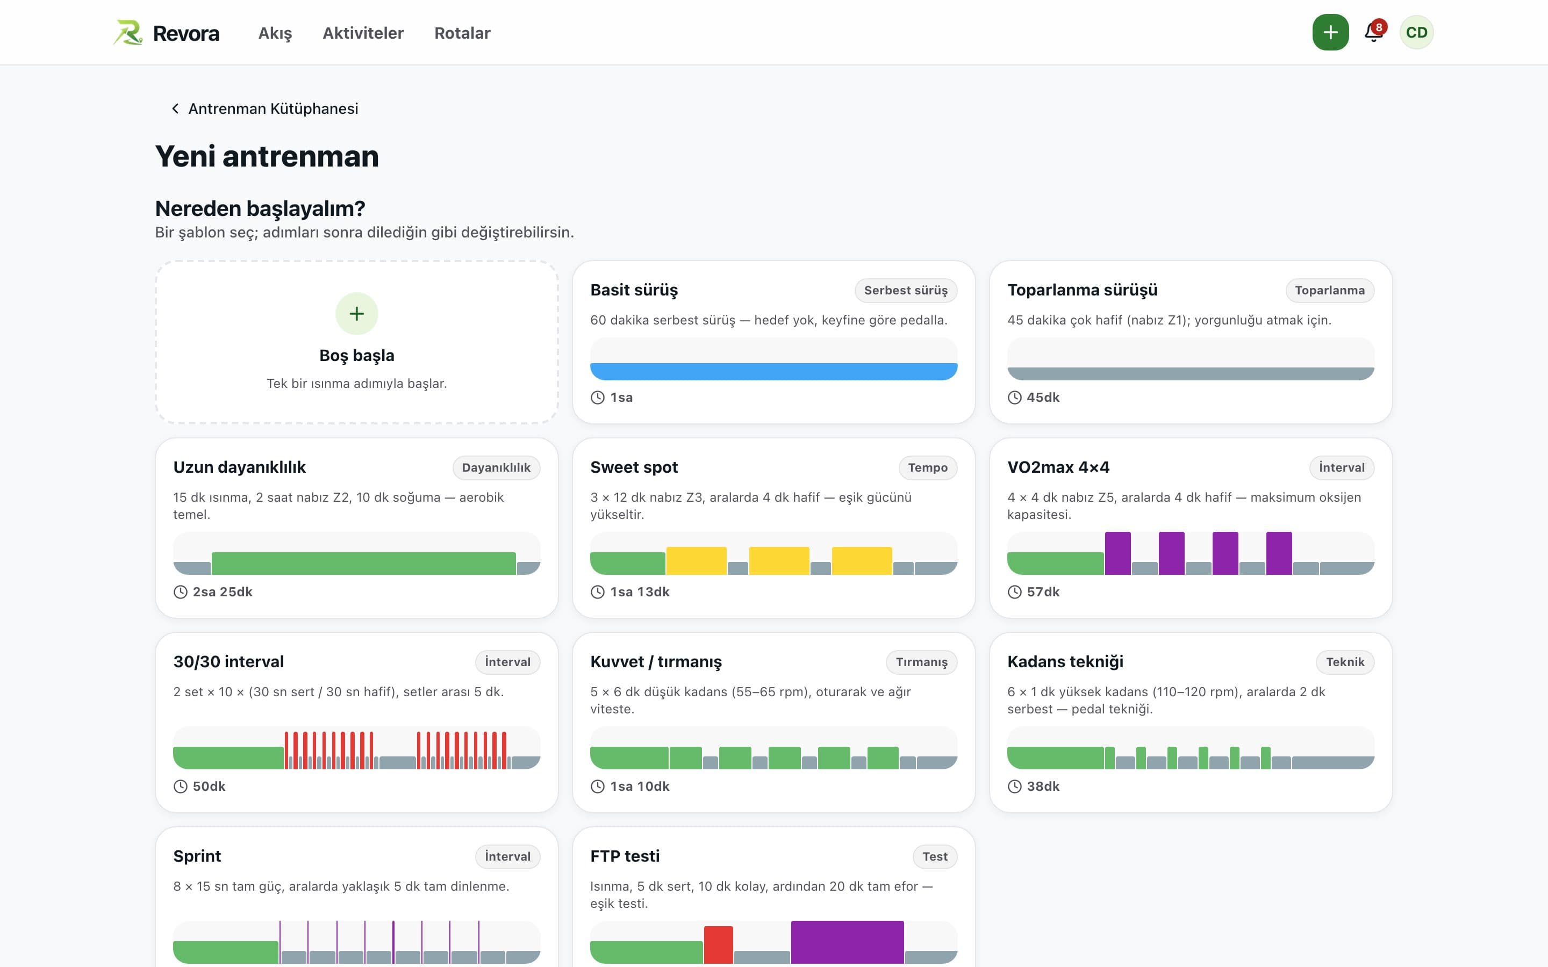This screenshot has height=967, width=1548.
Task: Click the blue bar in Basit sürüş
Action: point(773,372)
